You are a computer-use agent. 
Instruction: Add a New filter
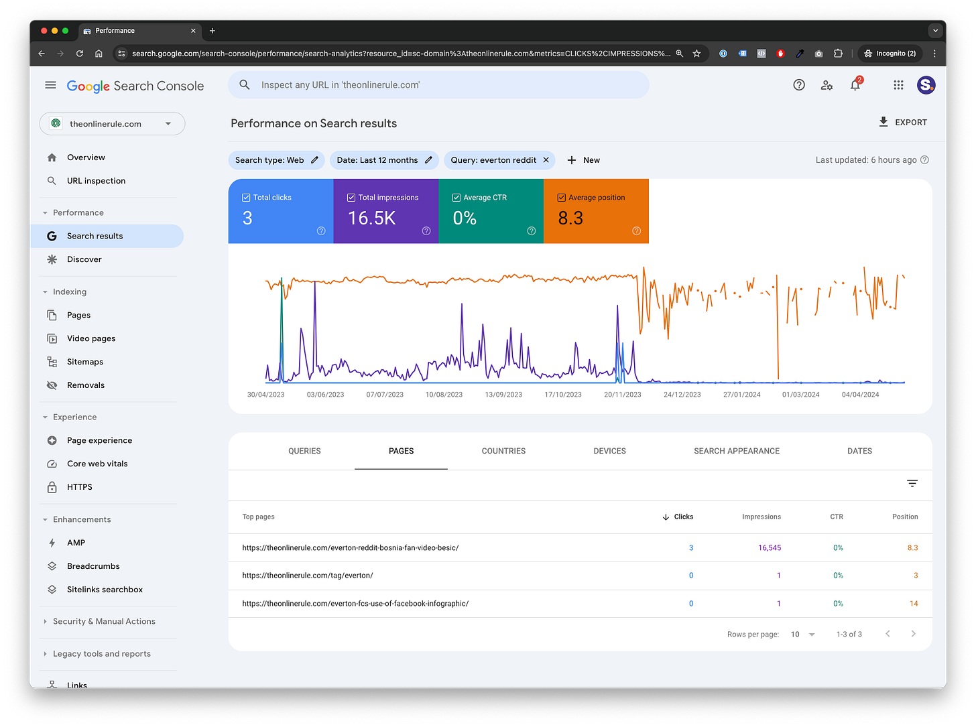[x=583, y=160]
